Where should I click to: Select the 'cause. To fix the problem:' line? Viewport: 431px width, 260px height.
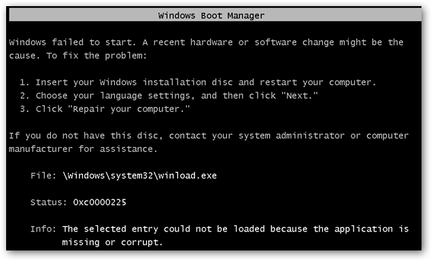point(77,56)
